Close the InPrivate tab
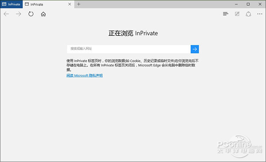This screenshot has height=162, width=266. 70,4
